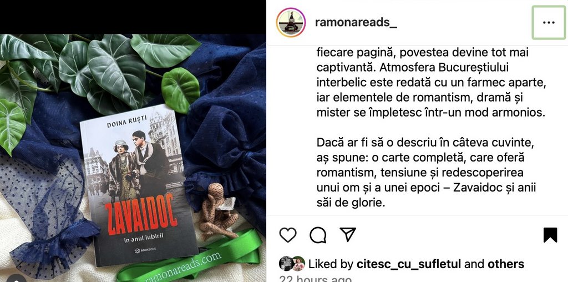Like the post with the heart icon
The width and height of the screenshot is (568, 282).
coord(288,235)
